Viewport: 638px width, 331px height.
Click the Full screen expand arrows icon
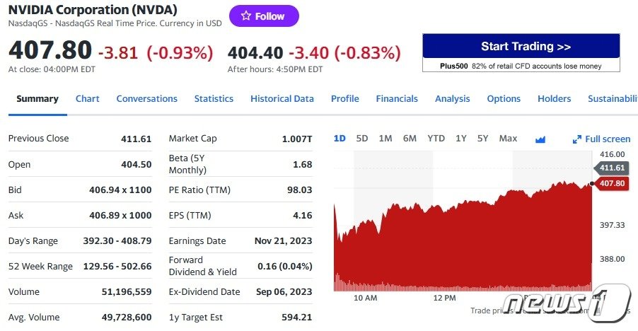pyautogui.click(x=577, y=139)
